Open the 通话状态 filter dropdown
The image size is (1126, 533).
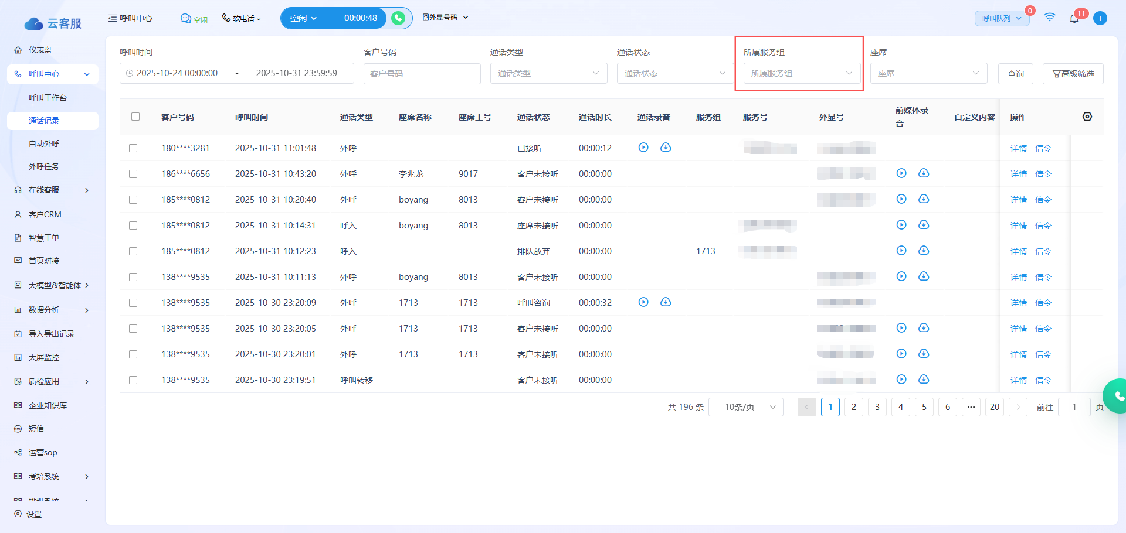674,73
